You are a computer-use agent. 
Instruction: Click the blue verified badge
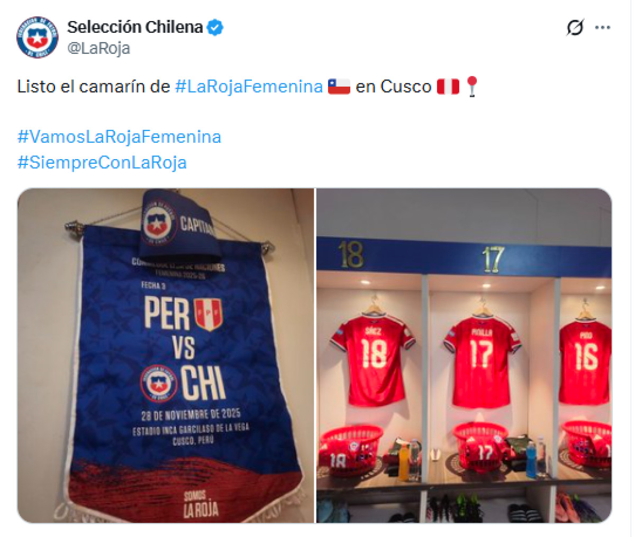pyautogui.click(x=215, y=27)
